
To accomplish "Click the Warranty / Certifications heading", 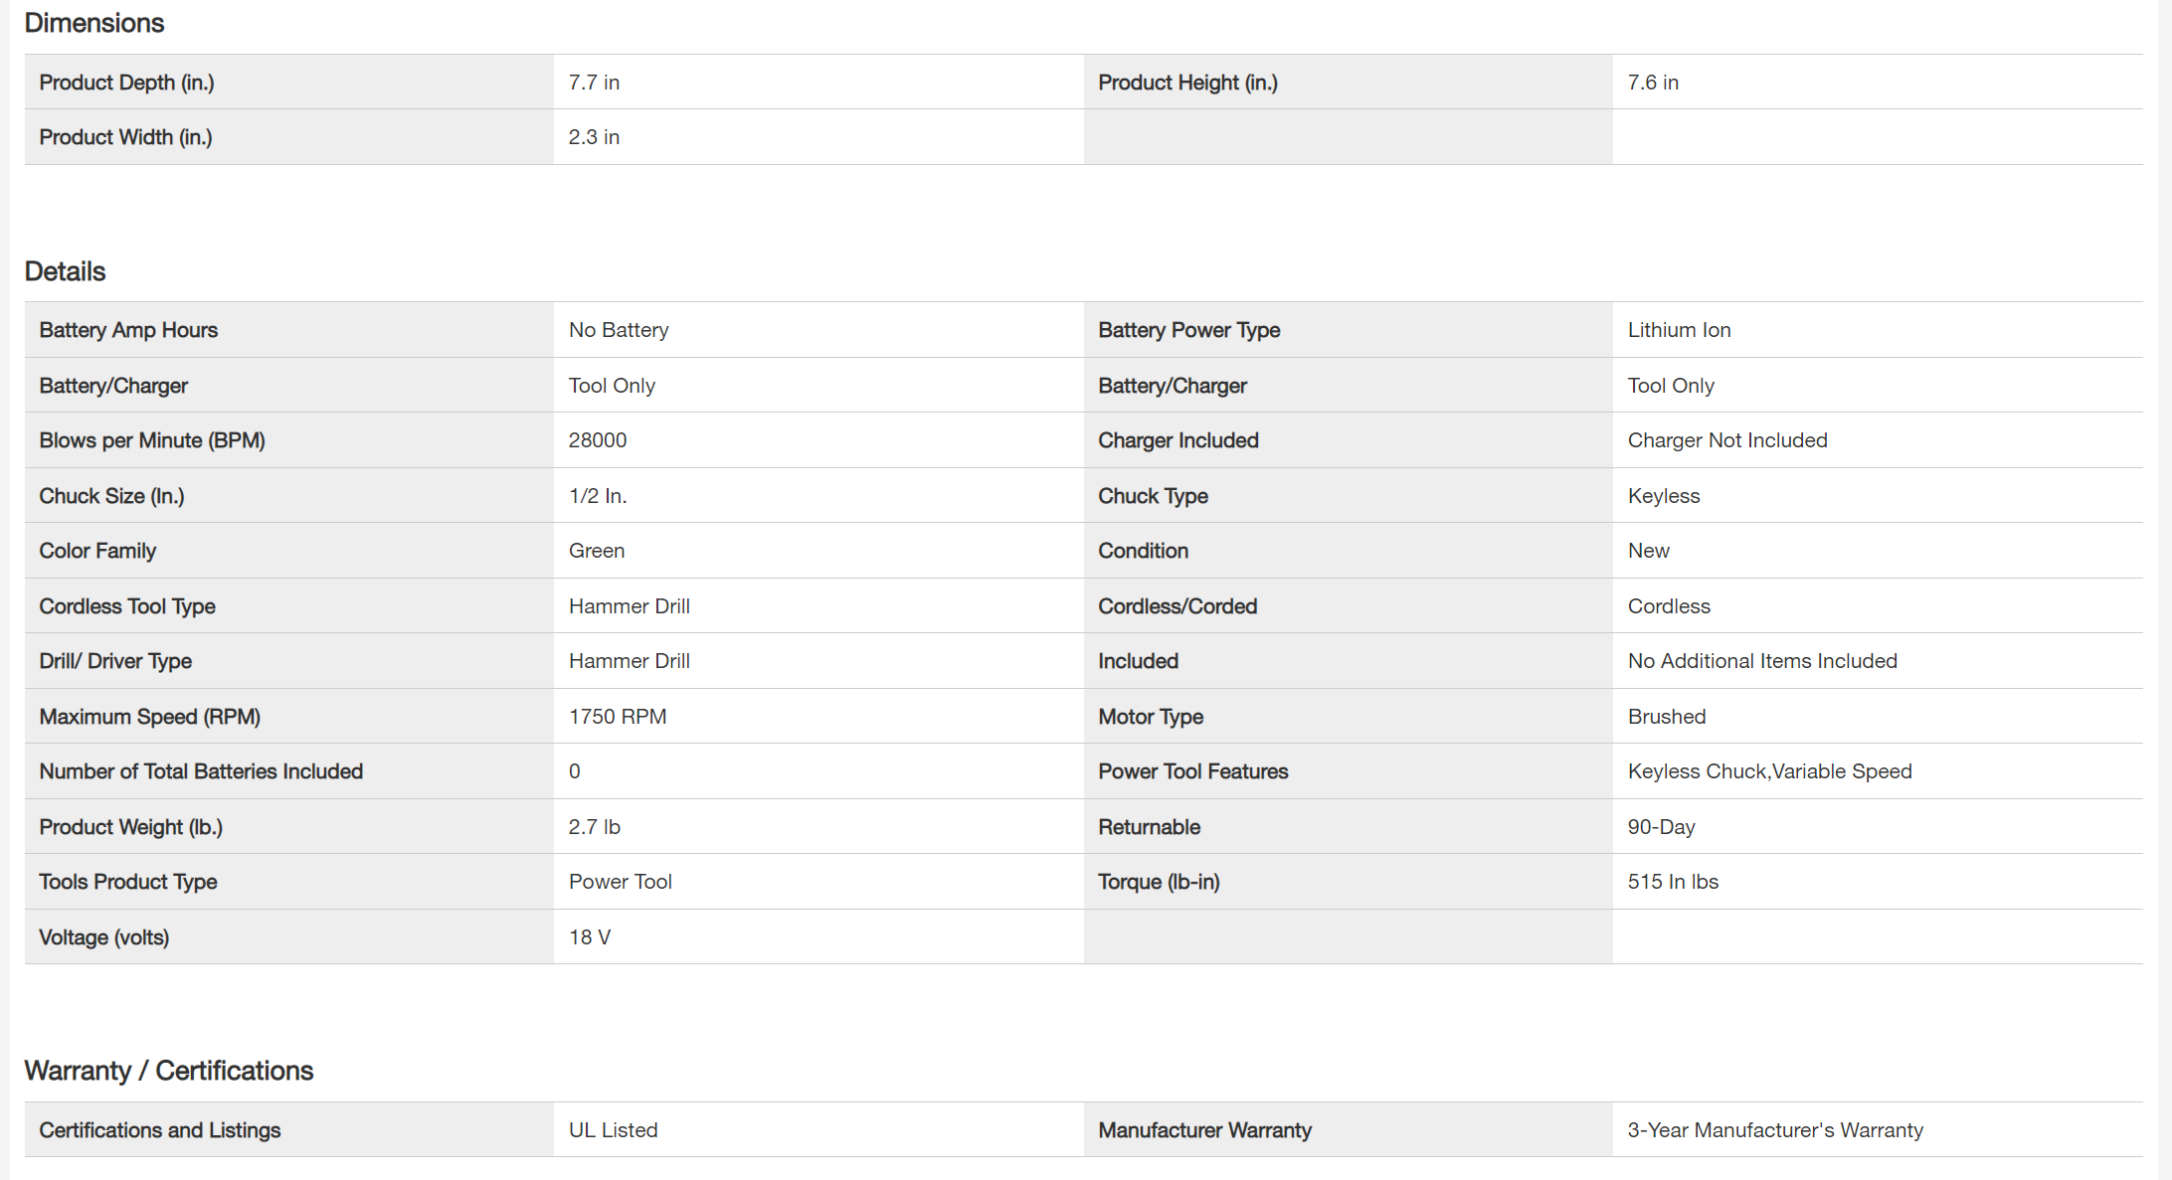I will click(168, 1071).
